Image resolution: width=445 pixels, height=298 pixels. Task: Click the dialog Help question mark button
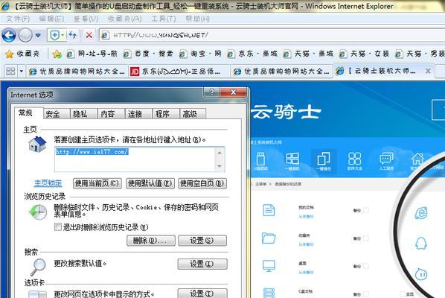tap(211, 92)
